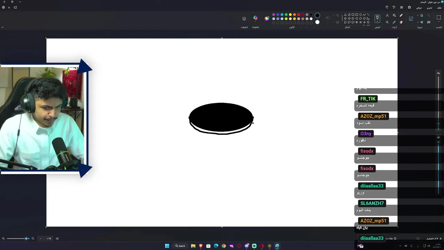
Task: Click the Rotate image icon
Action: [x=421, y=15]
